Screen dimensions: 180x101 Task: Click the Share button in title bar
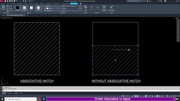click(31, 1)
